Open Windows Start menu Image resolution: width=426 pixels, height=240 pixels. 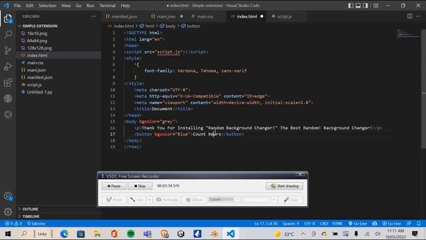point(8,234)
